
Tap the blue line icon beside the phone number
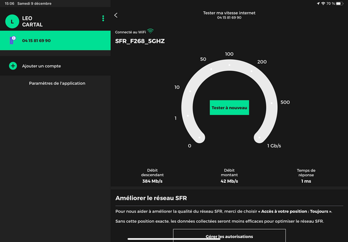13,40
